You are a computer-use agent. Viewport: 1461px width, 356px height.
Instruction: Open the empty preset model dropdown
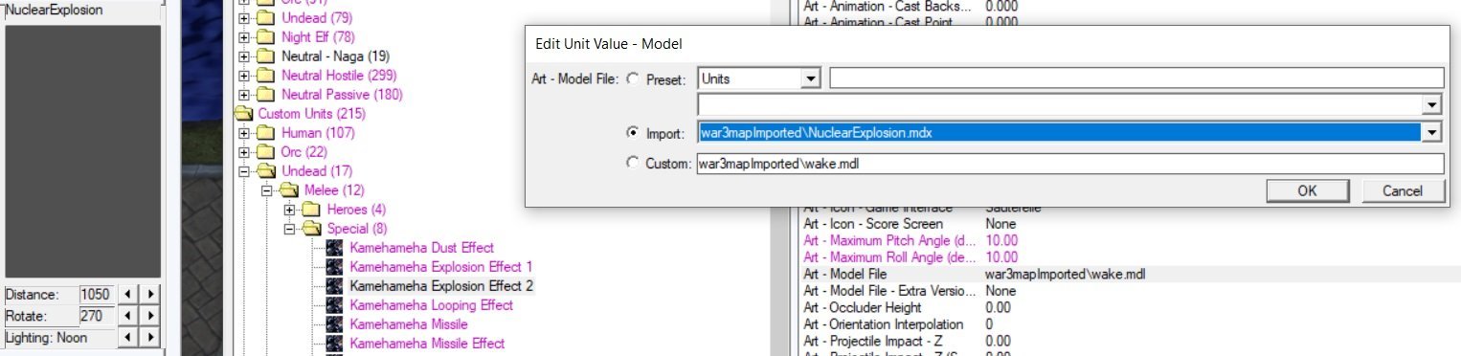click(1433, 105)
